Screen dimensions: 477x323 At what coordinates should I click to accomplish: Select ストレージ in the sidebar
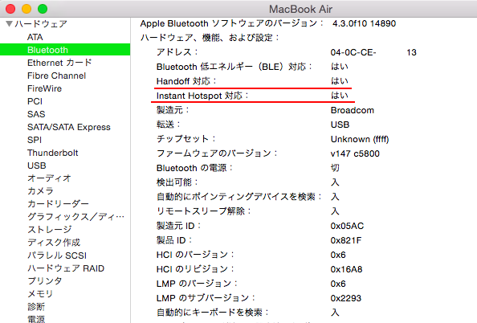click(x=50, y=230)
